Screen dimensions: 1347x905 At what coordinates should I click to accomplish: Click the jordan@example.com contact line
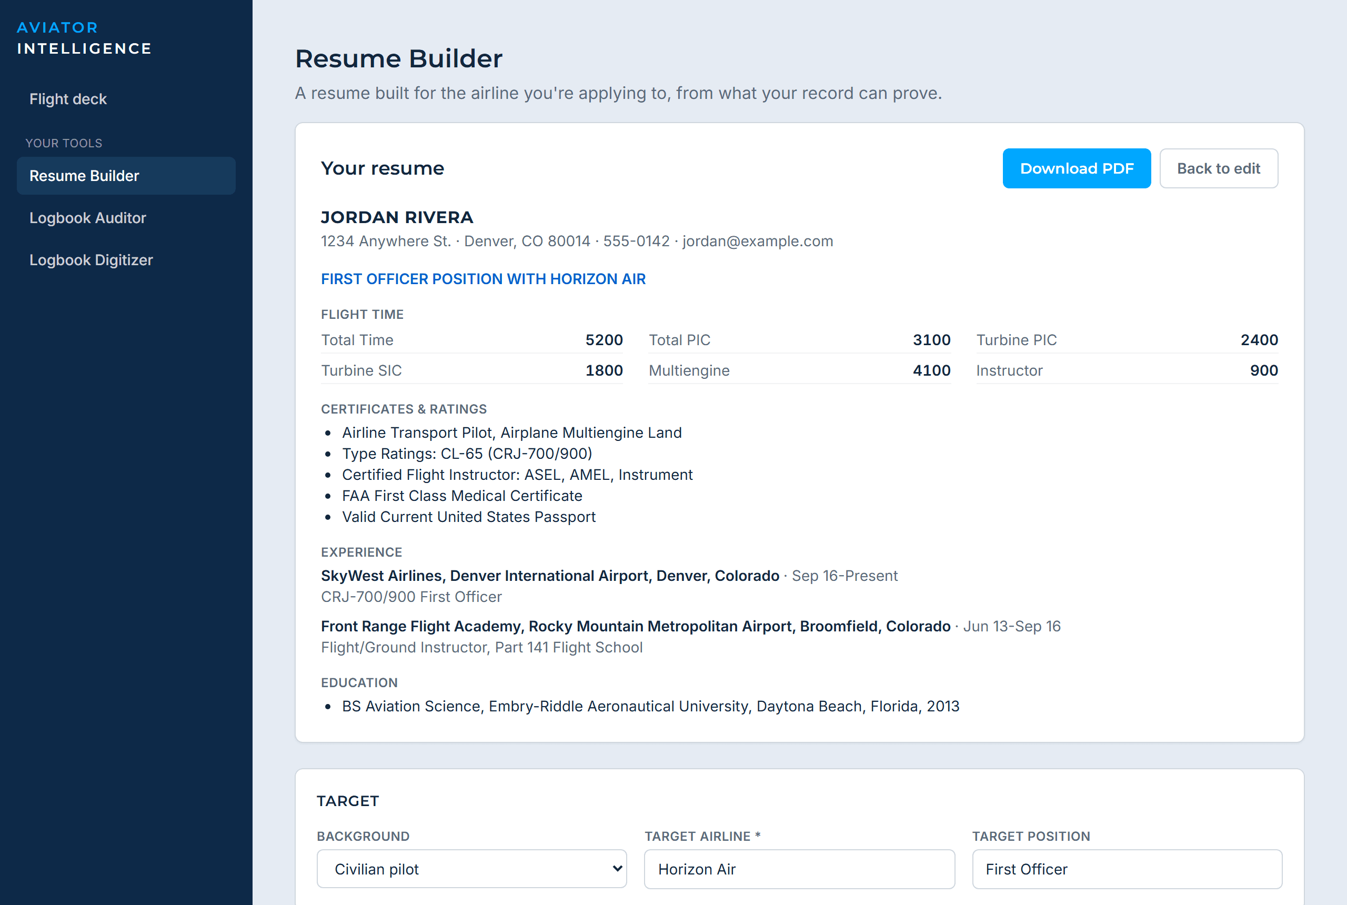757,240
